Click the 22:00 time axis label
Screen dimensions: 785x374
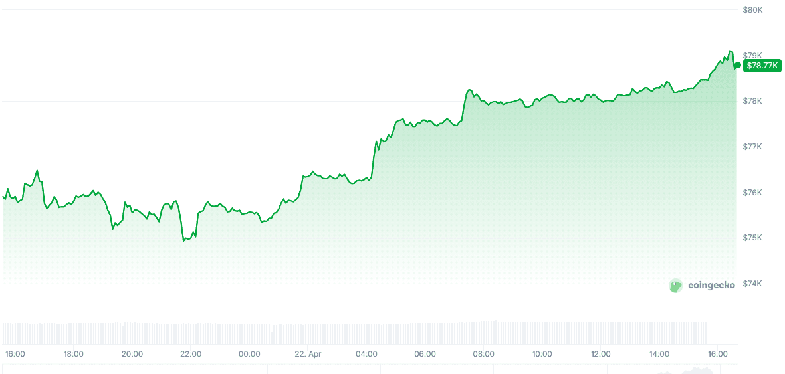pos(191,354)
